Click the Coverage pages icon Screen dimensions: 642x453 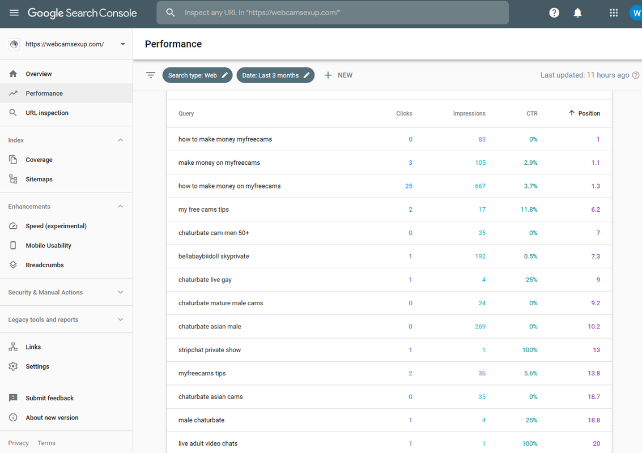[x=13, y=160]
